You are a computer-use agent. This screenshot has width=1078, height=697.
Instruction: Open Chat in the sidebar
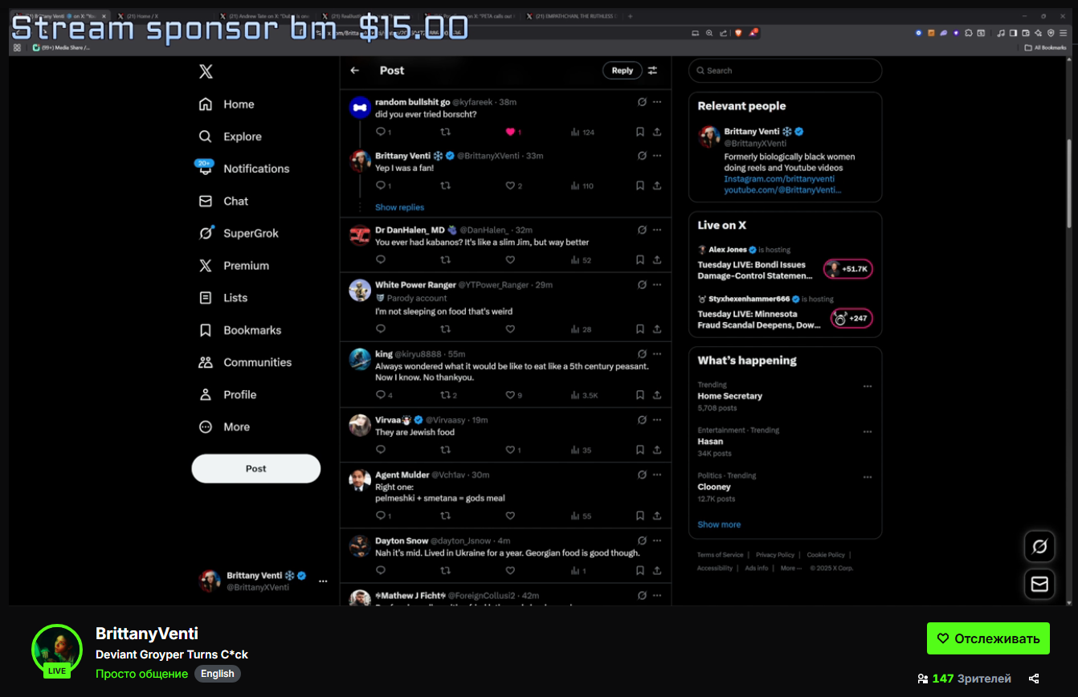point(224,202)
